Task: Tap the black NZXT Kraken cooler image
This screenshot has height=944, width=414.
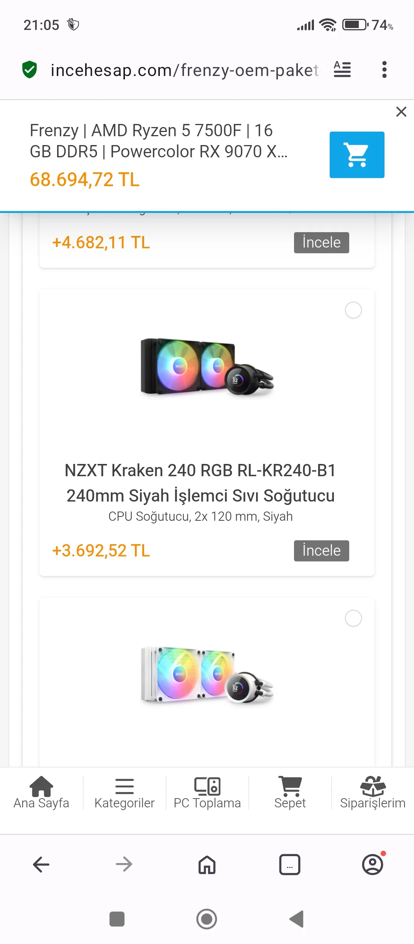Action: coord(207,366)
